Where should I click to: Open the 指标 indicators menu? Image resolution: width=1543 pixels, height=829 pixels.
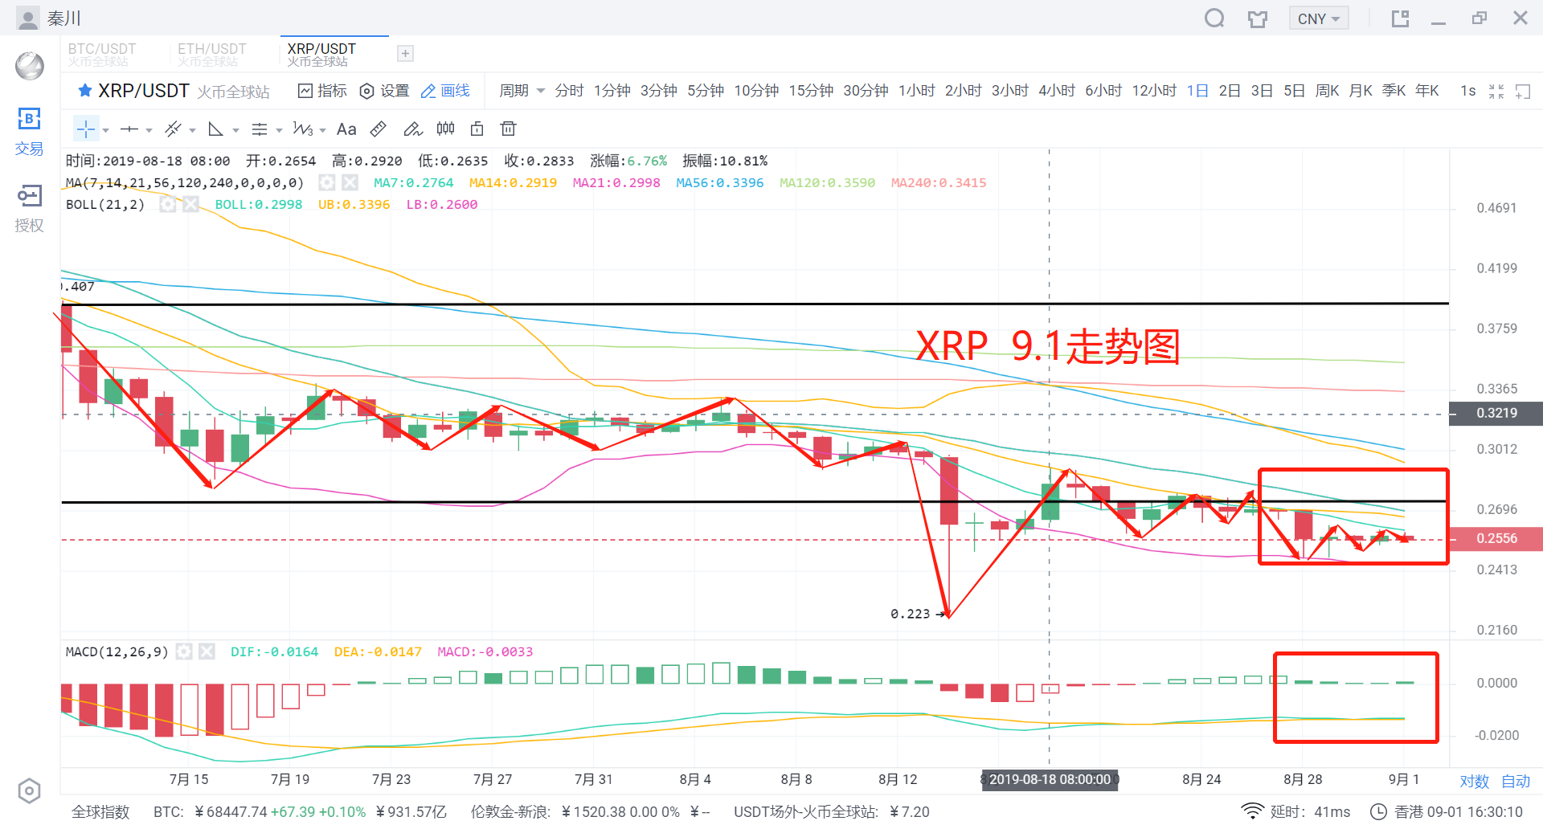[x=322, y=91]
